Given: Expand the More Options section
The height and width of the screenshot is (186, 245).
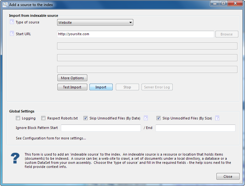Looking at the screenshot, I should 72,78.
